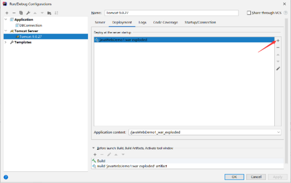Switch to Code Coverage tab
Screen dimensions: 291x183
click(166, 23)
